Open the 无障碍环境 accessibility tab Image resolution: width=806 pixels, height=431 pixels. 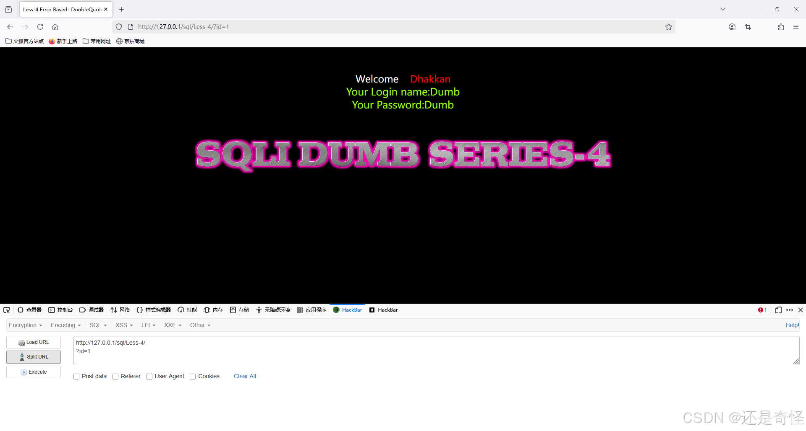tap(273, 310)
